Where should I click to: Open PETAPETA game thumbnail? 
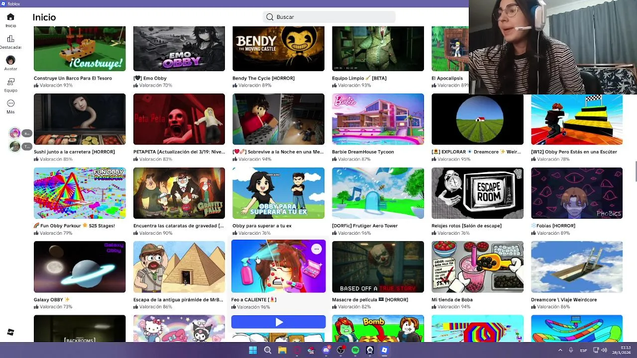179,119
